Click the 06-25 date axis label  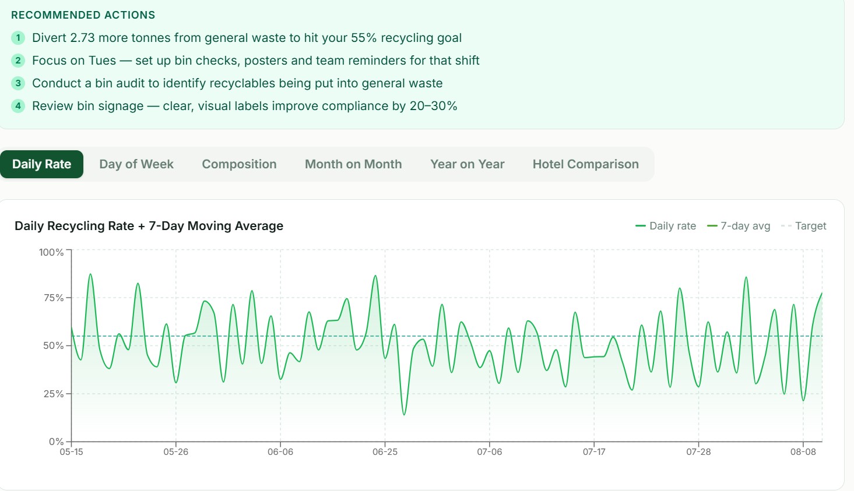tap(385, 452)
